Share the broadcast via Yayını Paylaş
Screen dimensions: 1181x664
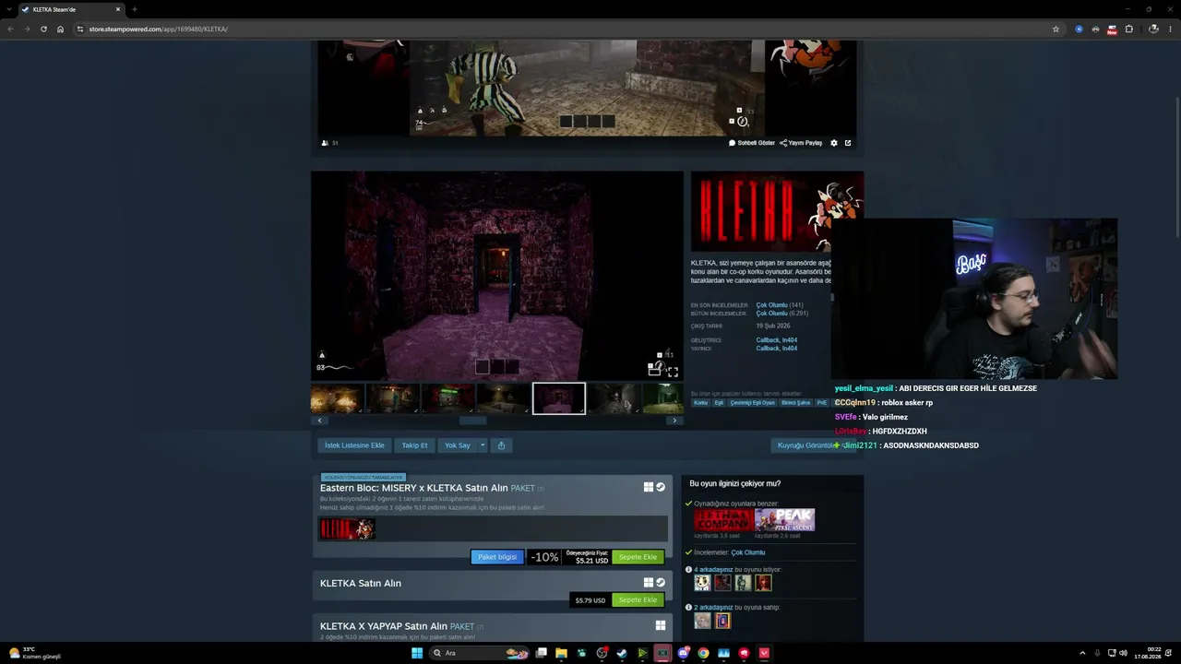tap(801, 143)
